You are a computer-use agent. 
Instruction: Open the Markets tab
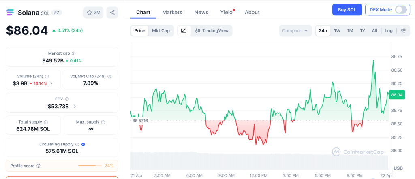[172, 12]
